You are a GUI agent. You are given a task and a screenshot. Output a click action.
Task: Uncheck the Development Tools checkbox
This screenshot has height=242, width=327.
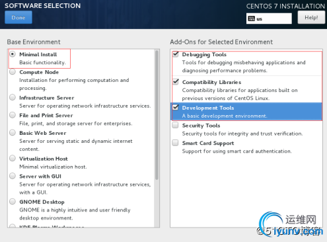click(x=176, y=108)
